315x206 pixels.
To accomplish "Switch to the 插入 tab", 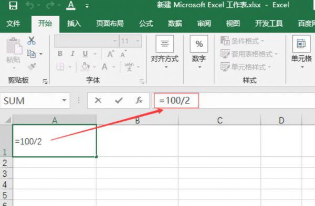I will (74, 24).
